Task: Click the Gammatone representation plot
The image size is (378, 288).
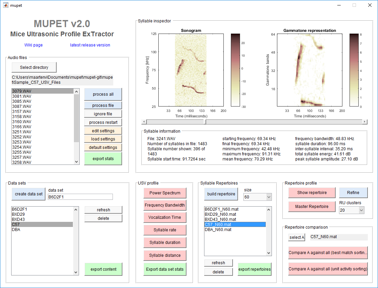Action: (310, 70)
